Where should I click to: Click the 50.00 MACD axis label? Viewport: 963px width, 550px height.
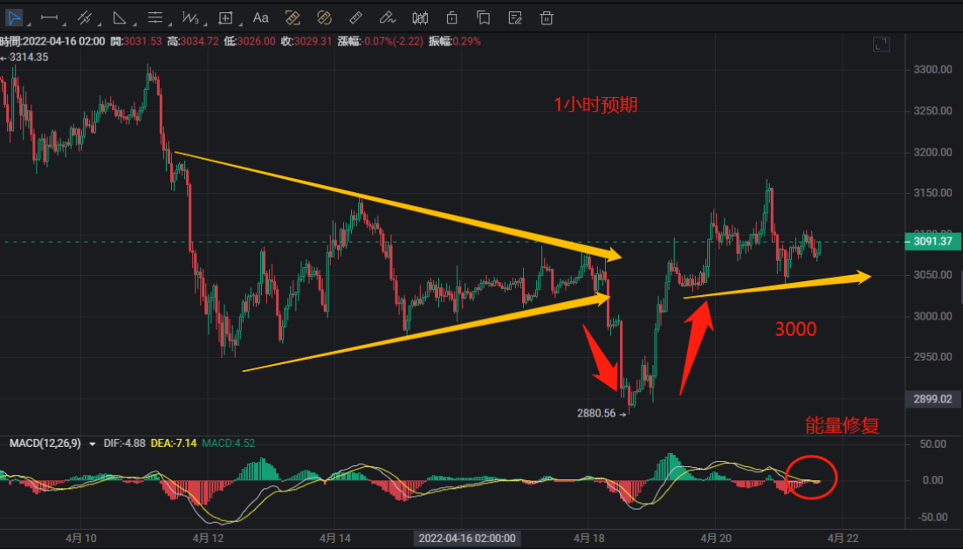click(x=934, y=443)
